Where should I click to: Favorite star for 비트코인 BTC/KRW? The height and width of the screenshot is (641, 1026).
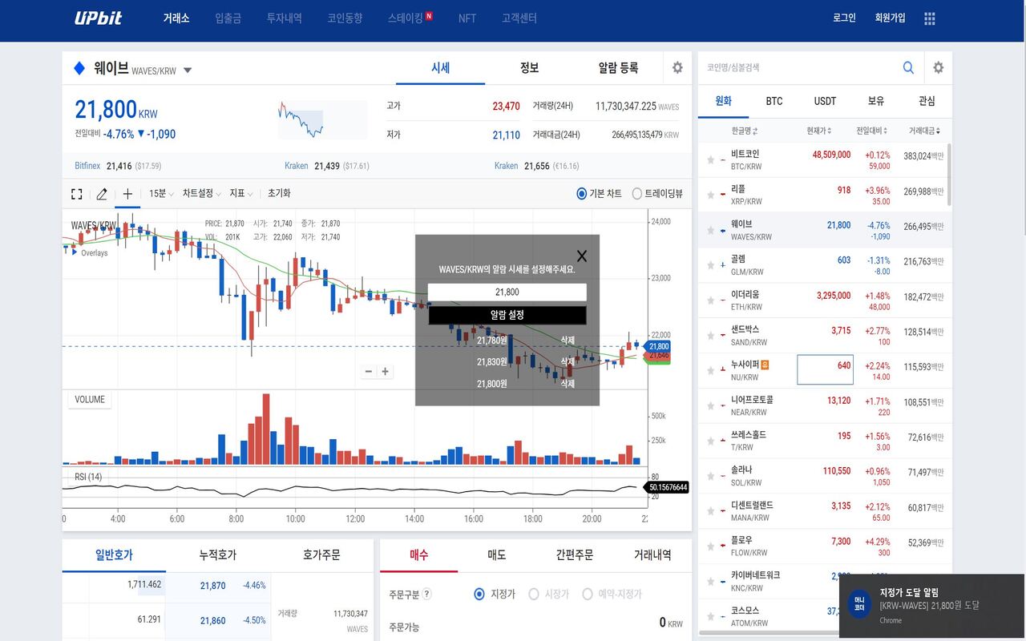pyautogui.click(x=710, y=160)
